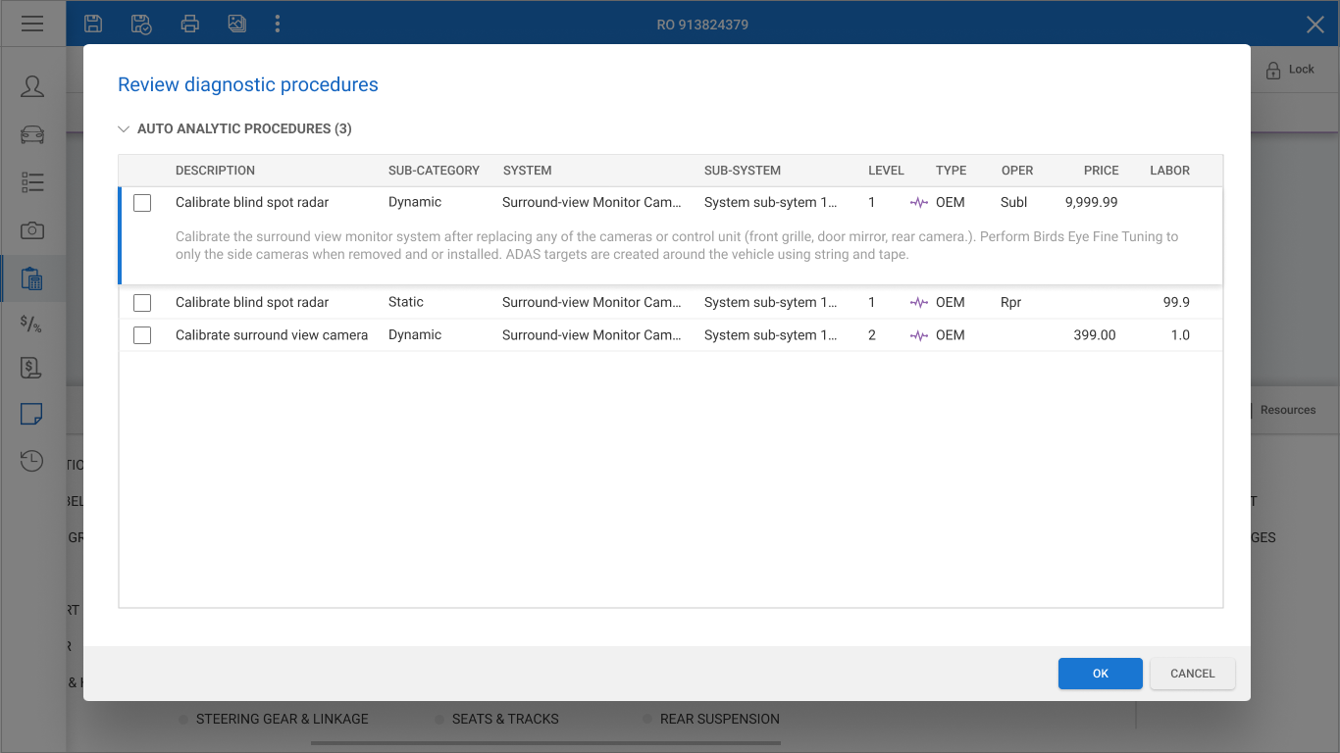Click the save-and-verify icon with checkmark

(141, 24)
